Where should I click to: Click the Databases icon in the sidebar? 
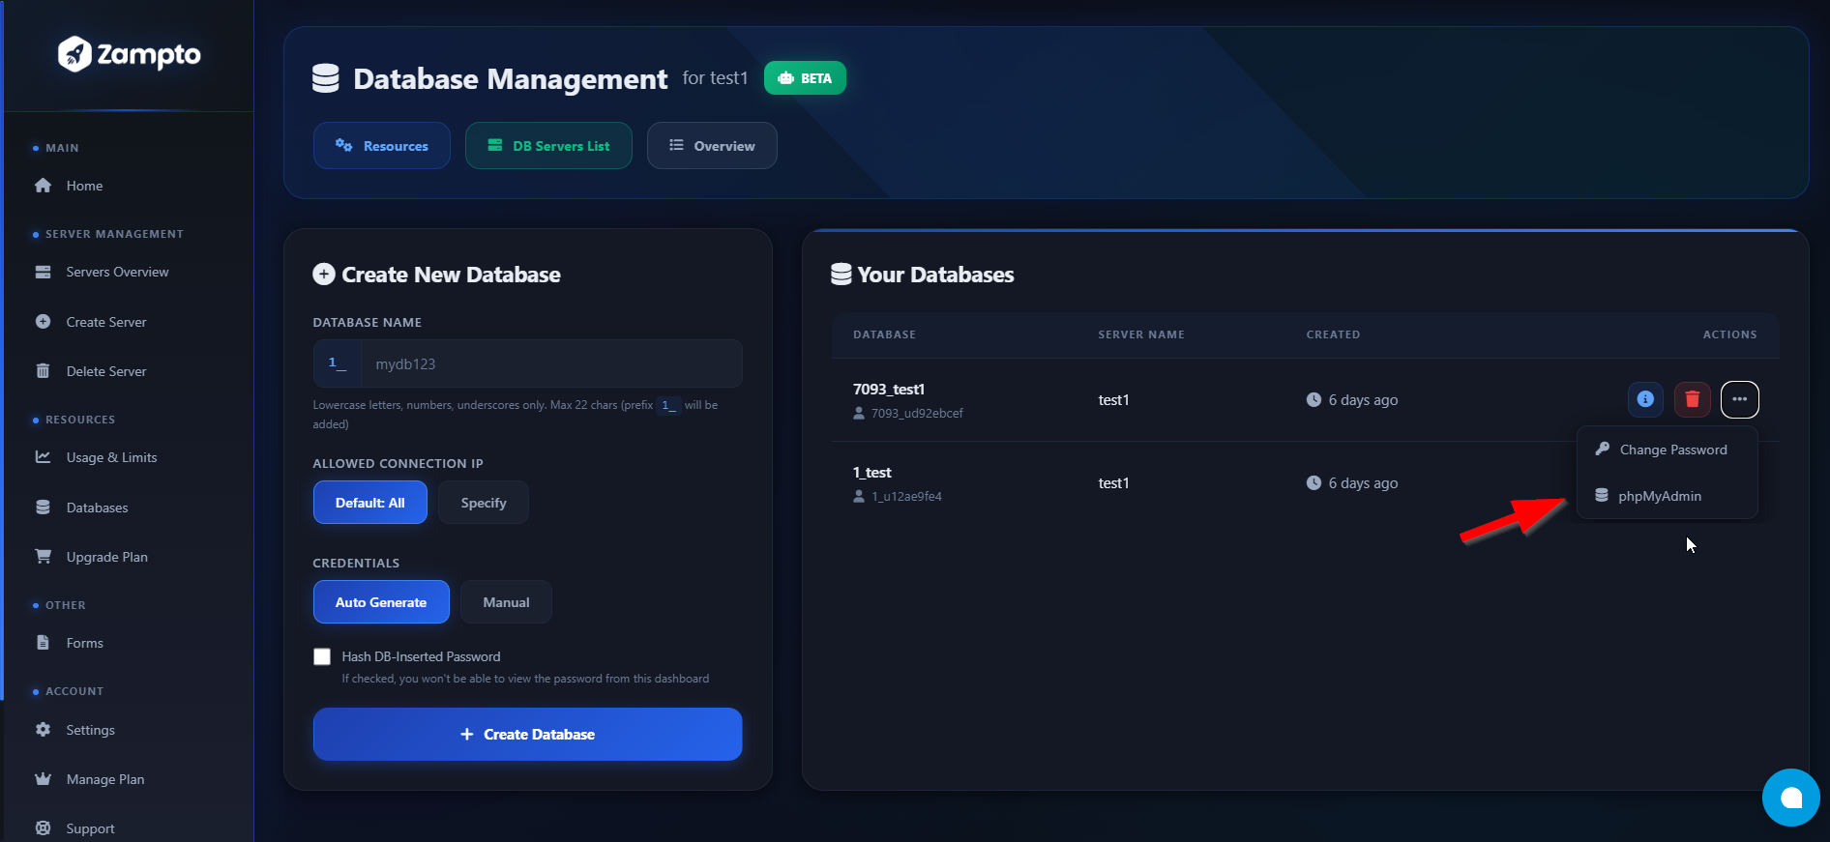(x=44, y=508)
